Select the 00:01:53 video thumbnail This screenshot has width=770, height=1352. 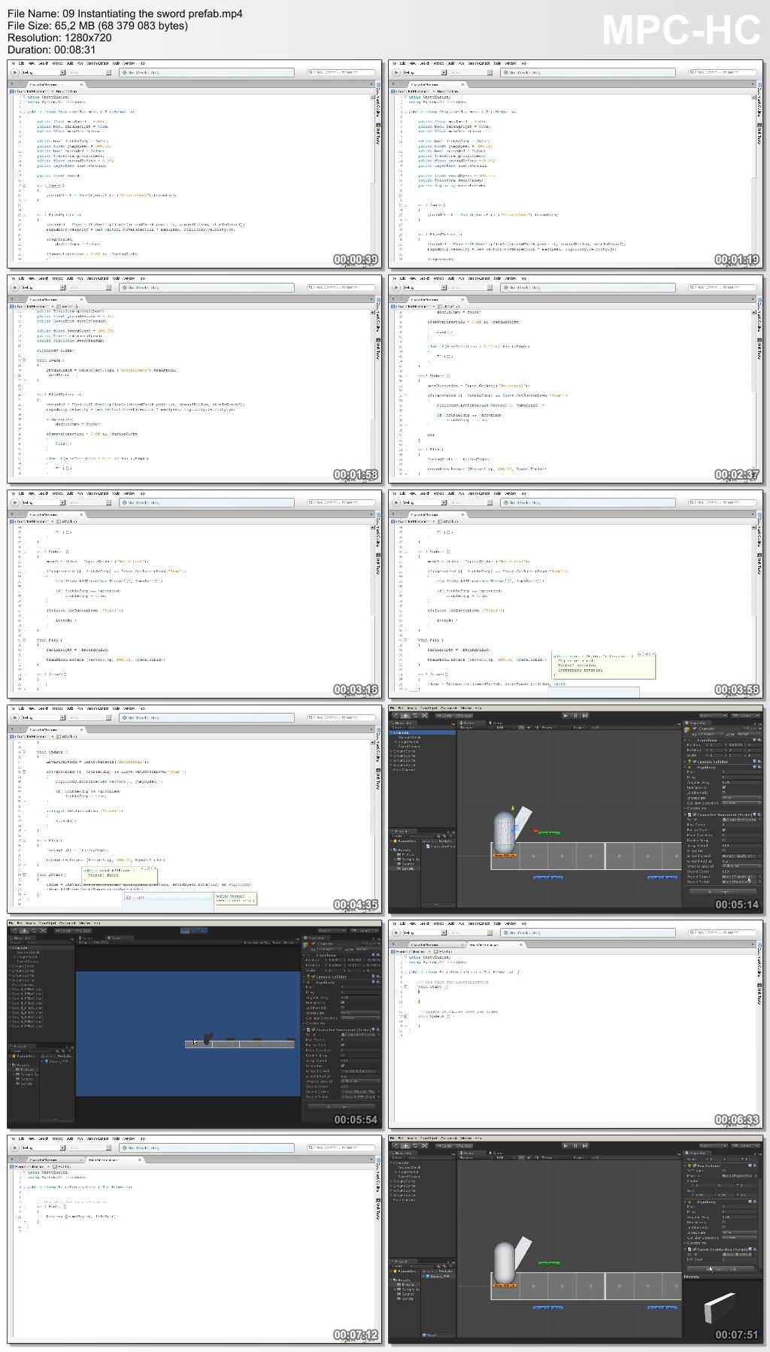tap(195, 379)
